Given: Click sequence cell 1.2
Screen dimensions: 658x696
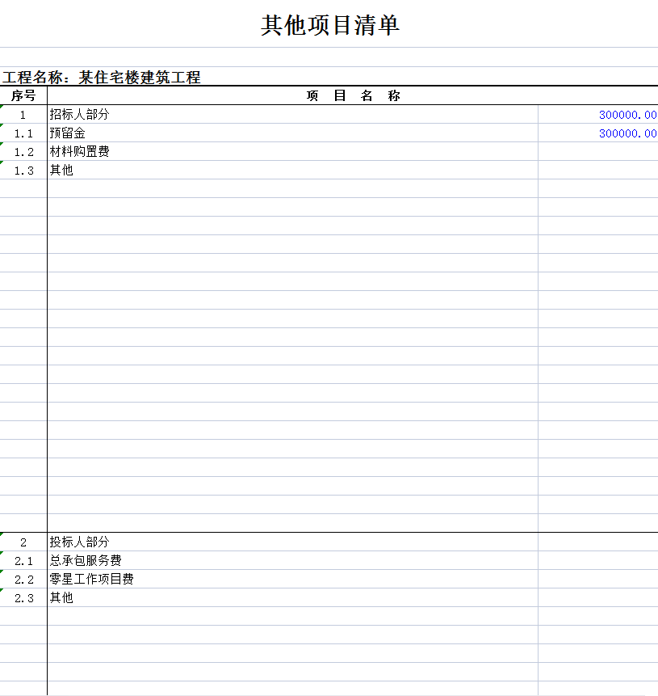Looking at the screenshot, I should pyautogui.click(x=23, y=152).
